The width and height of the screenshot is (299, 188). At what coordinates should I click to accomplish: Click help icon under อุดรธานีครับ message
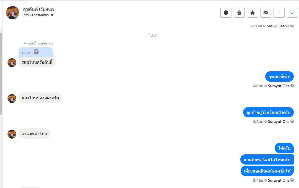(292, 86)
